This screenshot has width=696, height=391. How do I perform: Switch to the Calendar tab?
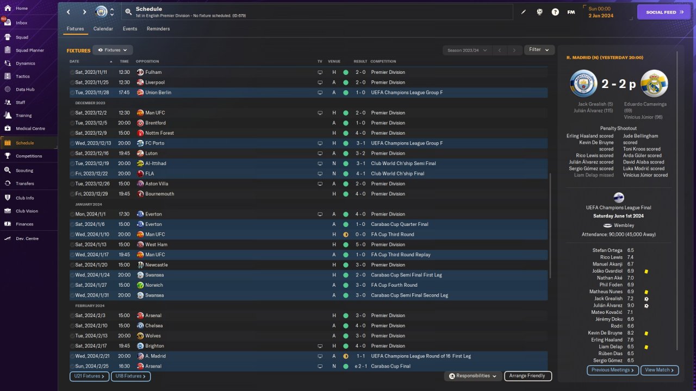click(x=103, y=29)
